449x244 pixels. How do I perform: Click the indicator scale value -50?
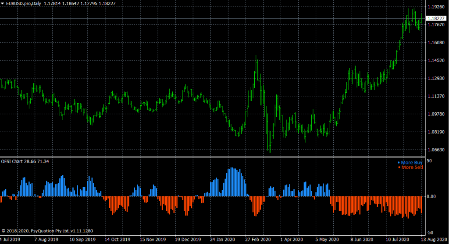click(x=430, y=233)
